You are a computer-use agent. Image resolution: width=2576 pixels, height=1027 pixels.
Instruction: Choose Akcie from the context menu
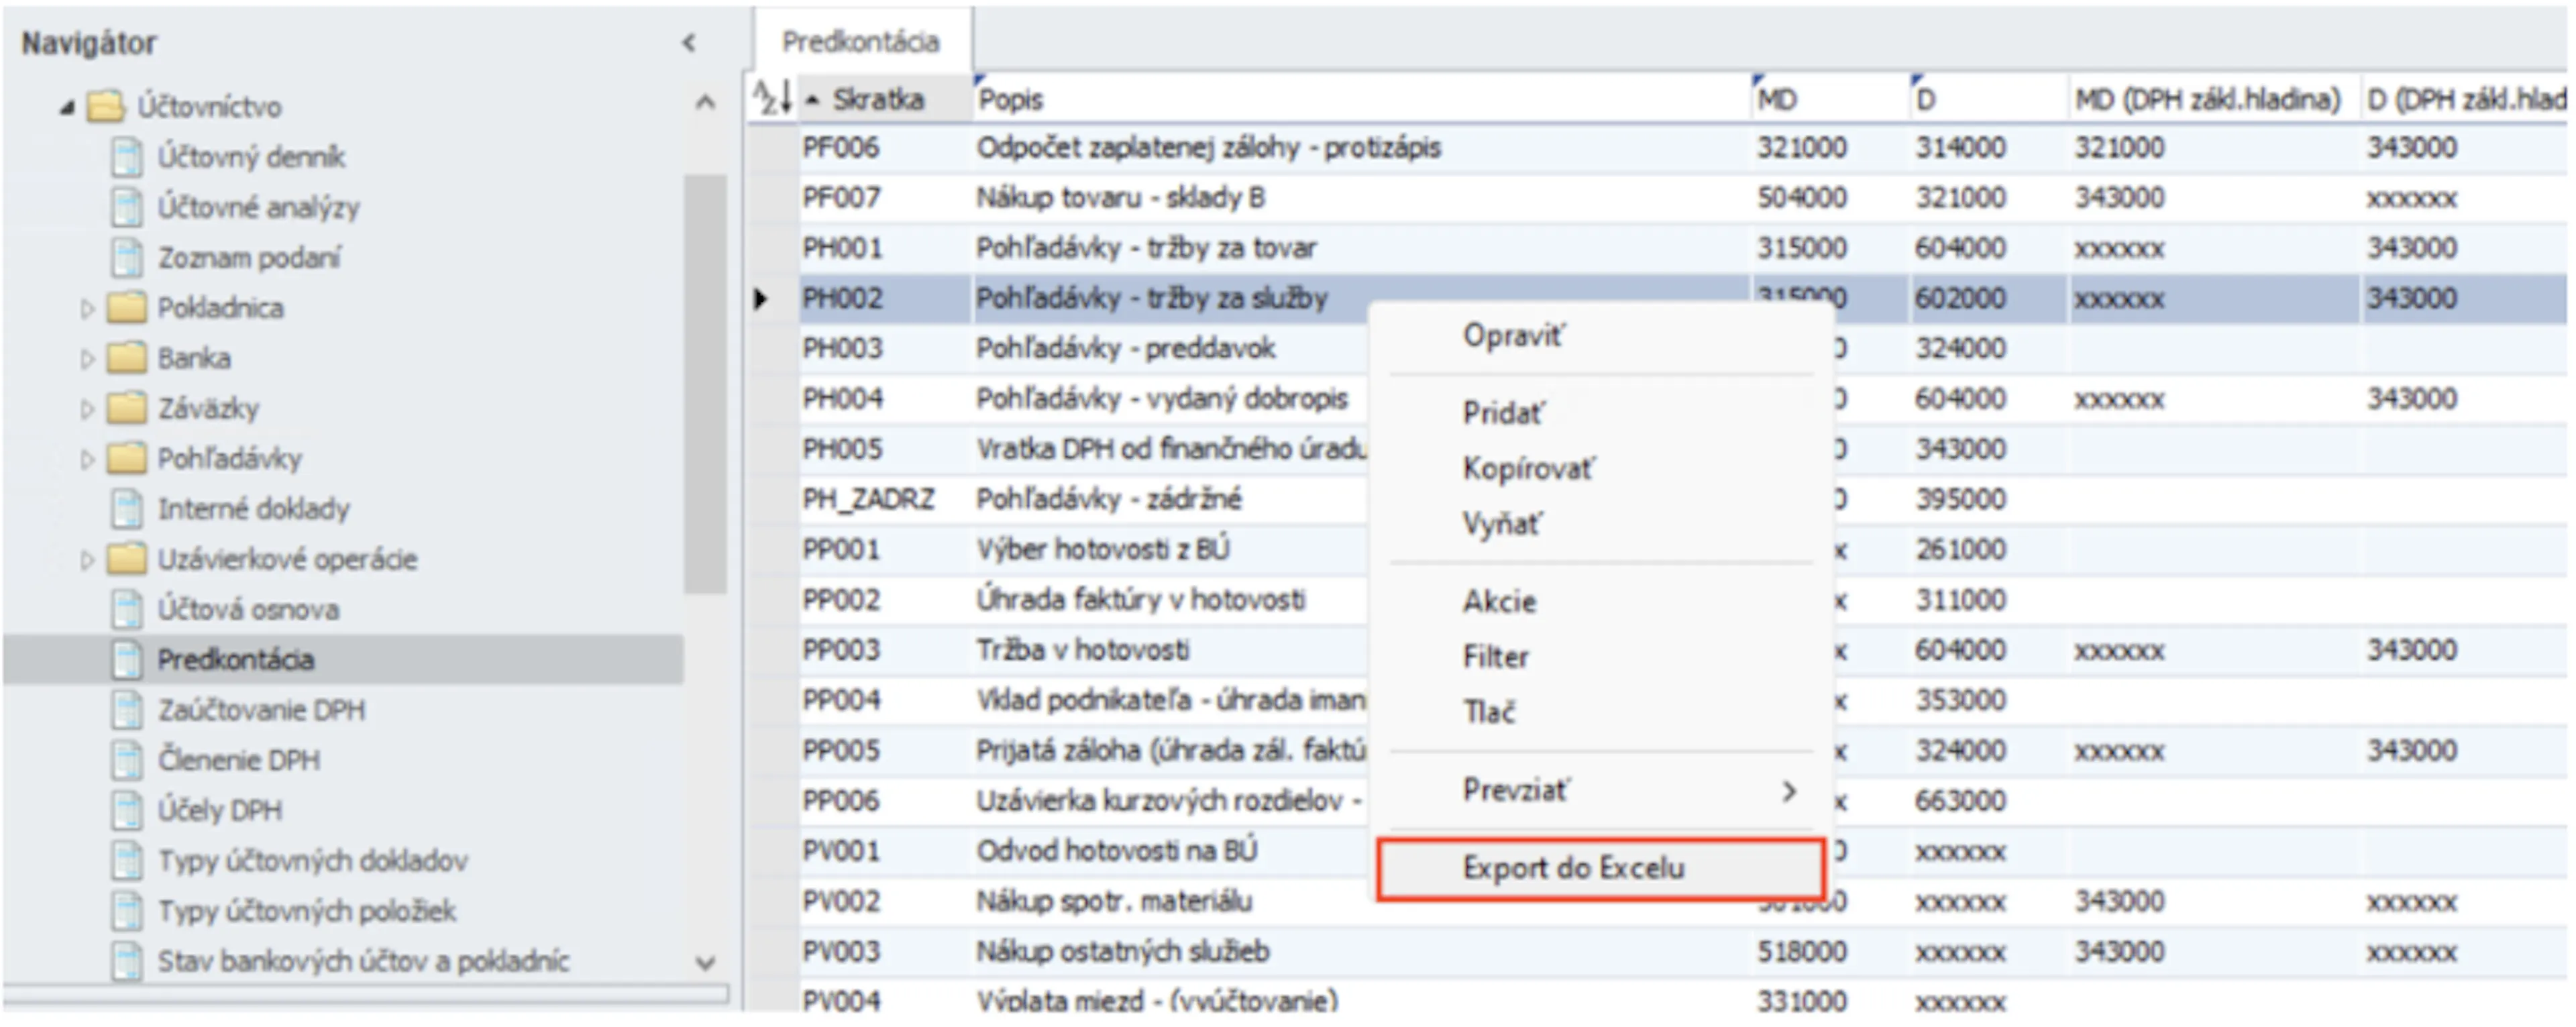tap(1600, 601)
